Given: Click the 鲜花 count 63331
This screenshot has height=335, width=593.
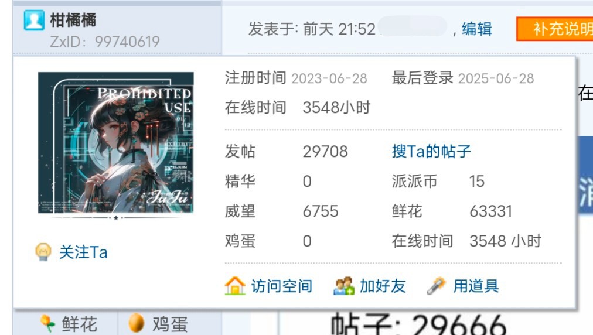Looking at the screenshot, I should [490, 211].
